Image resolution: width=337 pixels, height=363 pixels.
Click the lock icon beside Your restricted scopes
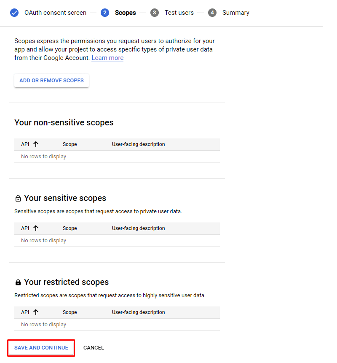tap(18, 282)
